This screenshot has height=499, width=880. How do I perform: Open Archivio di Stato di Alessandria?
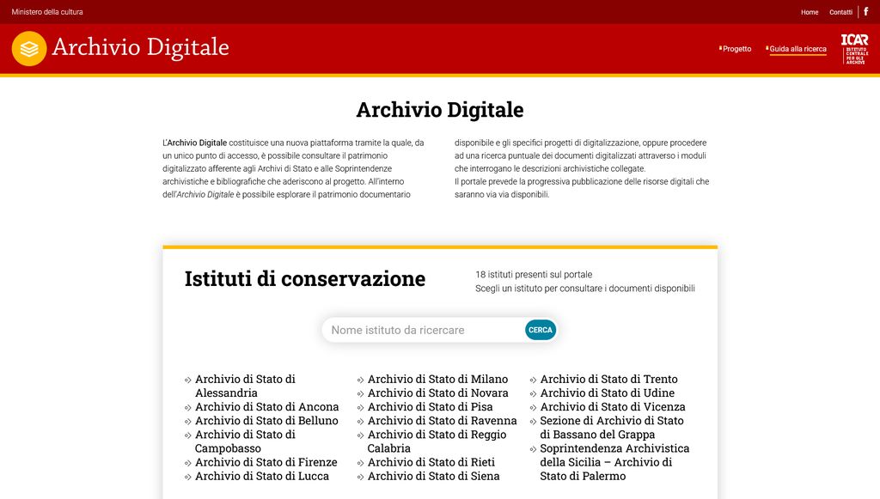[245, 386]
